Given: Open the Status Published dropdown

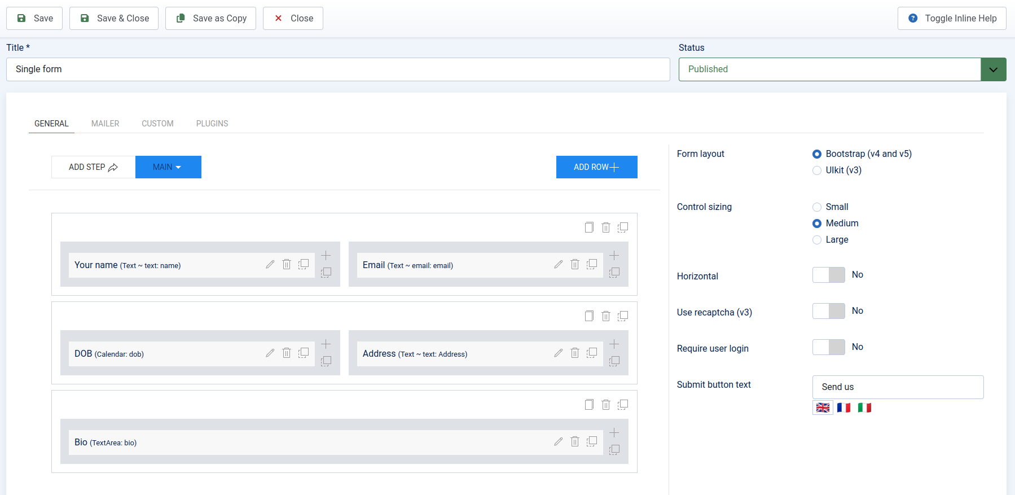Looking at the screenshot, I should (x=842, y=69).
